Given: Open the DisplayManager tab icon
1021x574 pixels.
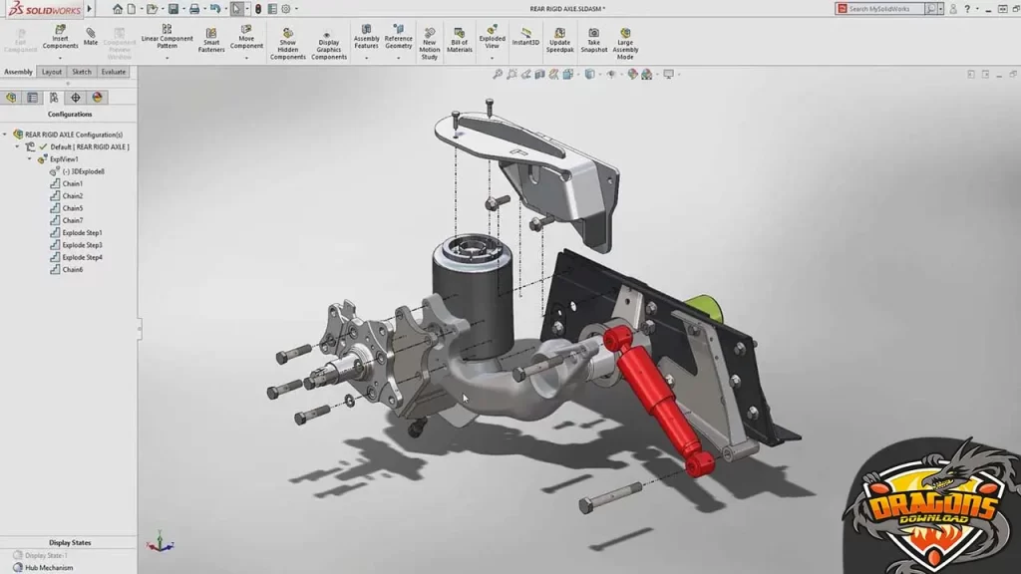Looking at the screenshot, I should [x=97, y=97].
